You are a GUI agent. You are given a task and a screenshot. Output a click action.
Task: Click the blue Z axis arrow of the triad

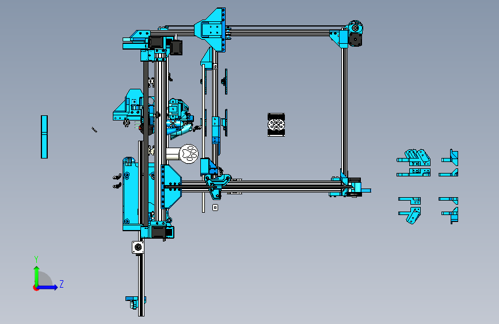tap(48, 287)
